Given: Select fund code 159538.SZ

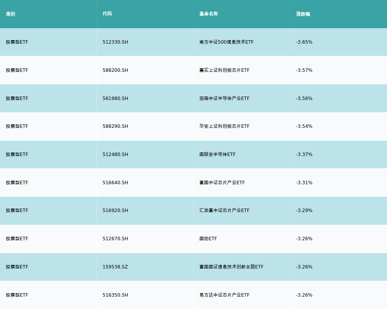Looking at the screenshot, I should pyautogui.click(x=115, y=267).
